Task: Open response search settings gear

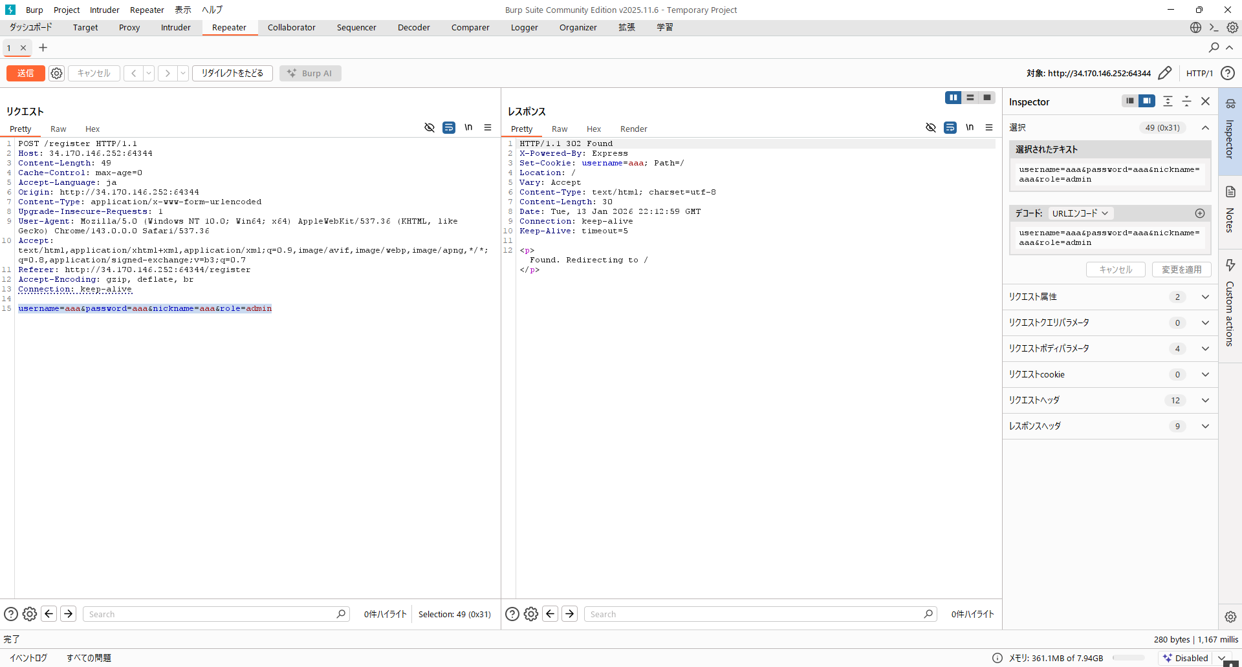Action: 531,614
